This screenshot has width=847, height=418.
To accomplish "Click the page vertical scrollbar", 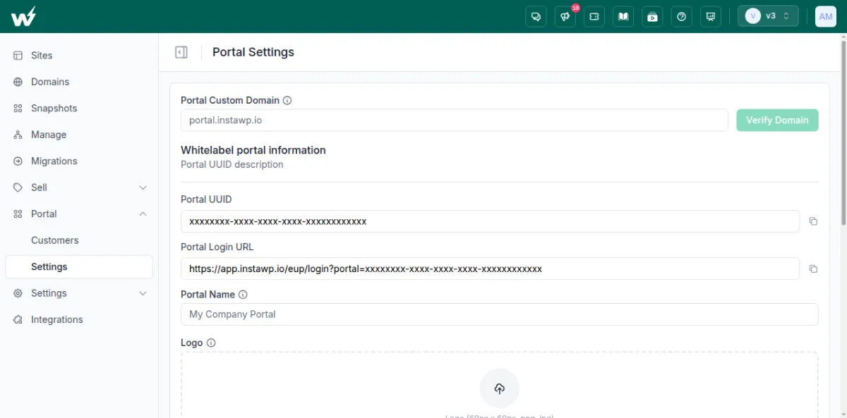I will click(x=843, y=134).
